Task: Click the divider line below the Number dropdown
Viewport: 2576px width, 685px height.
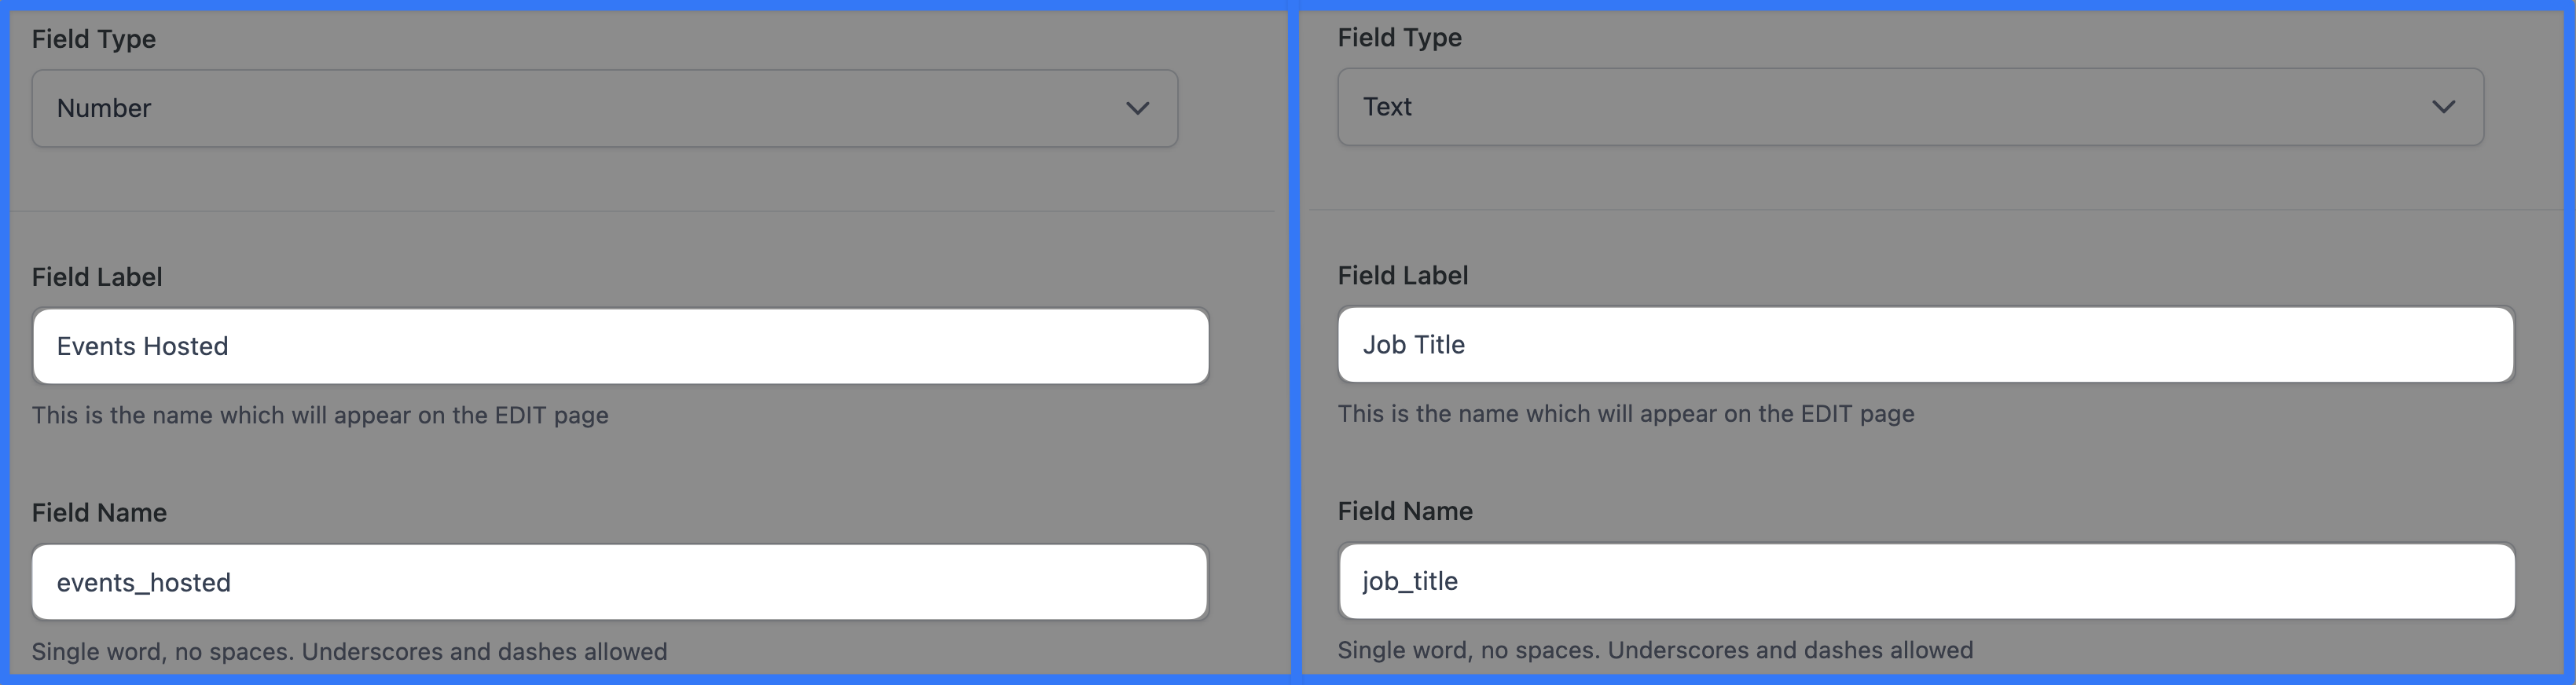Action: coord(640,211)
